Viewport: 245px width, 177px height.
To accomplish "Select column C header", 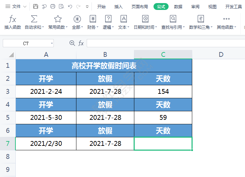I will click(x=163, y=55).
